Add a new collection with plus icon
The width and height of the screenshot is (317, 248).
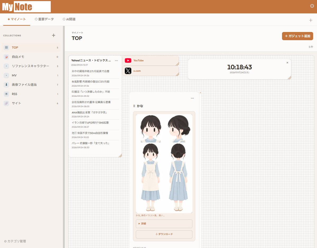point(54,35)
